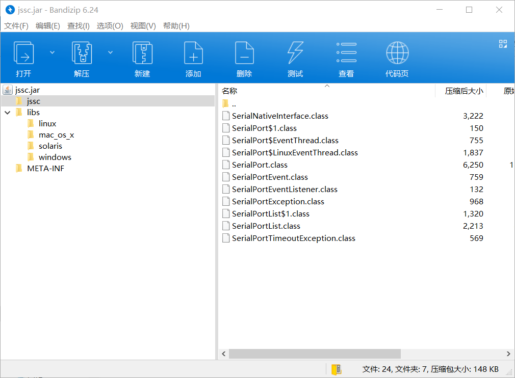The height and width of the screenshot is (378, 515).
Task: Select the libs folder in the tree
Action: click(x=33, y=113)
